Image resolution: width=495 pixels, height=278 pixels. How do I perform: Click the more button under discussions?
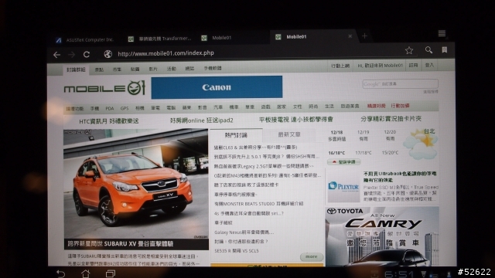click(x=311, y=256)
